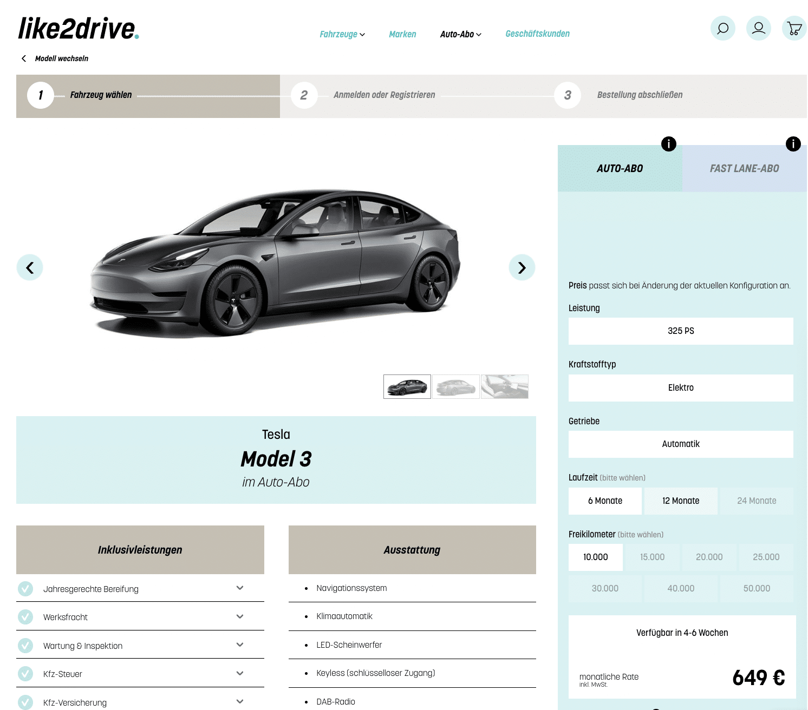Viewport: 808px width, 710px height.
Task: Open the search icon in header
Action: 723,28
